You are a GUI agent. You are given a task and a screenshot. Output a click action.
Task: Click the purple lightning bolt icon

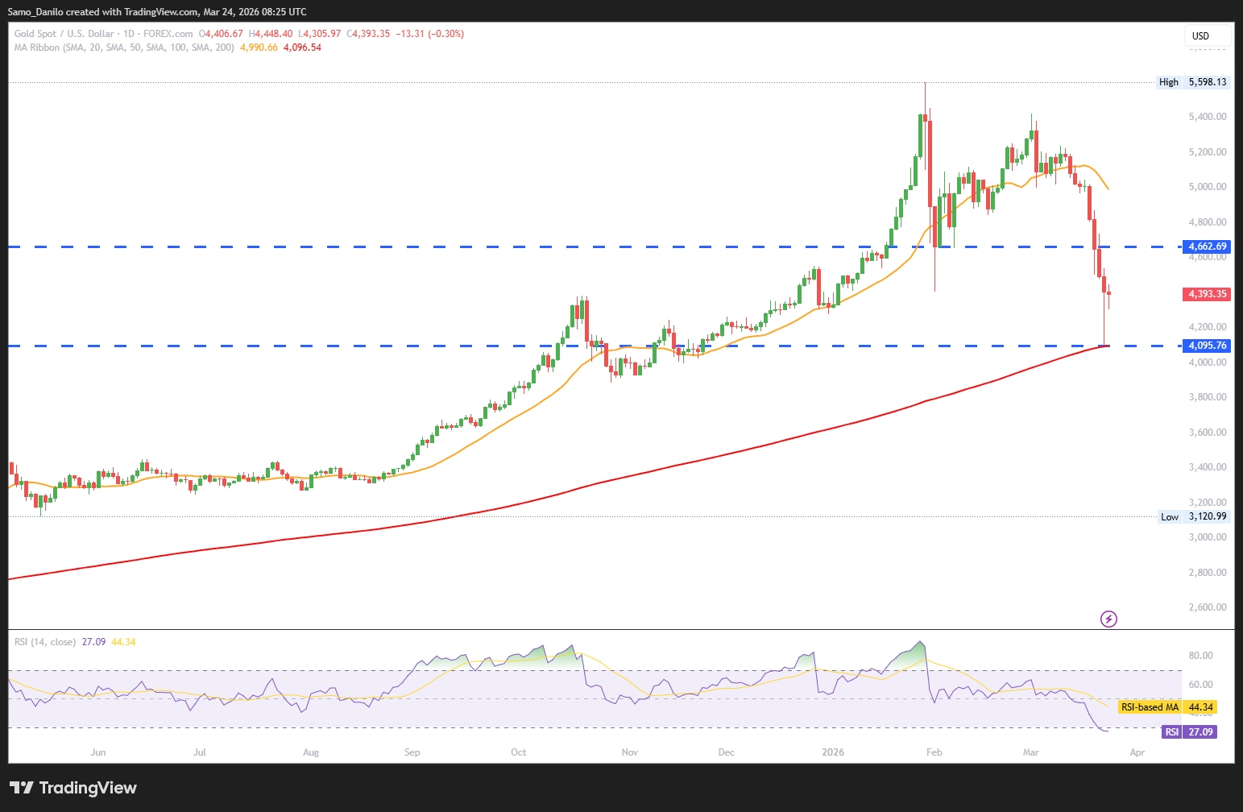[x=1108, y=619]
